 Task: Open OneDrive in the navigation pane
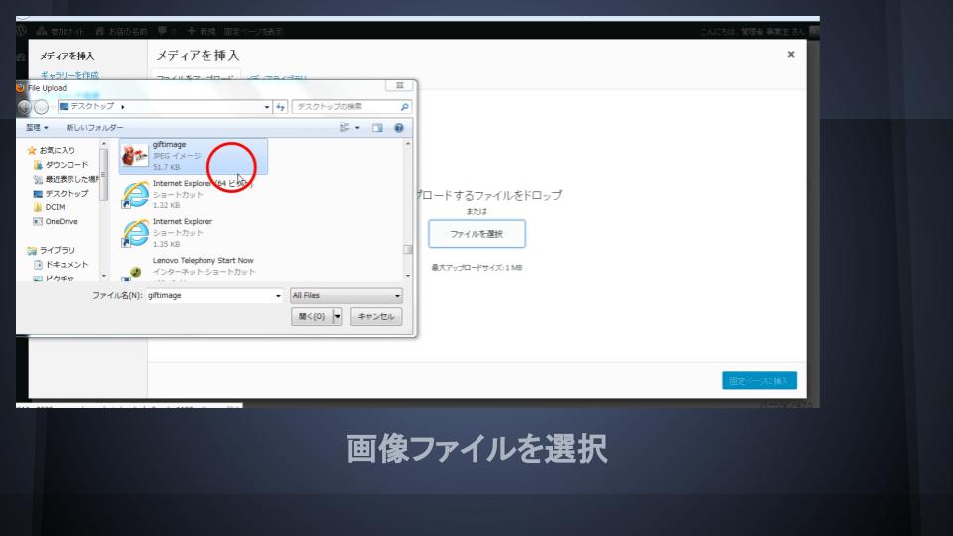coord(61,222)
